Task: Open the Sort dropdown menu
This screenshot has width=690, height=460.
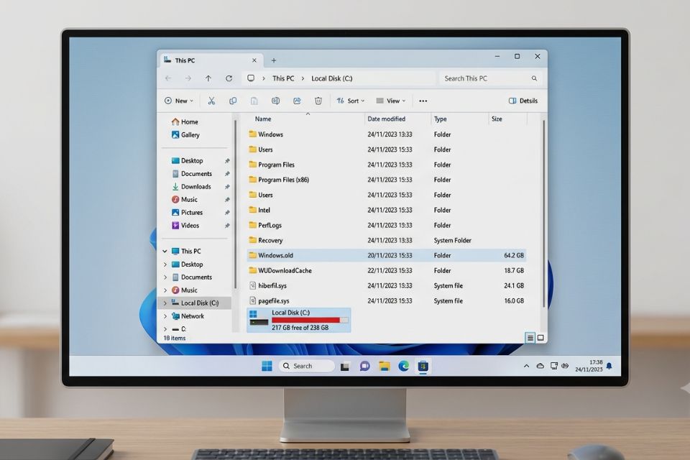Action: (351, 101)
